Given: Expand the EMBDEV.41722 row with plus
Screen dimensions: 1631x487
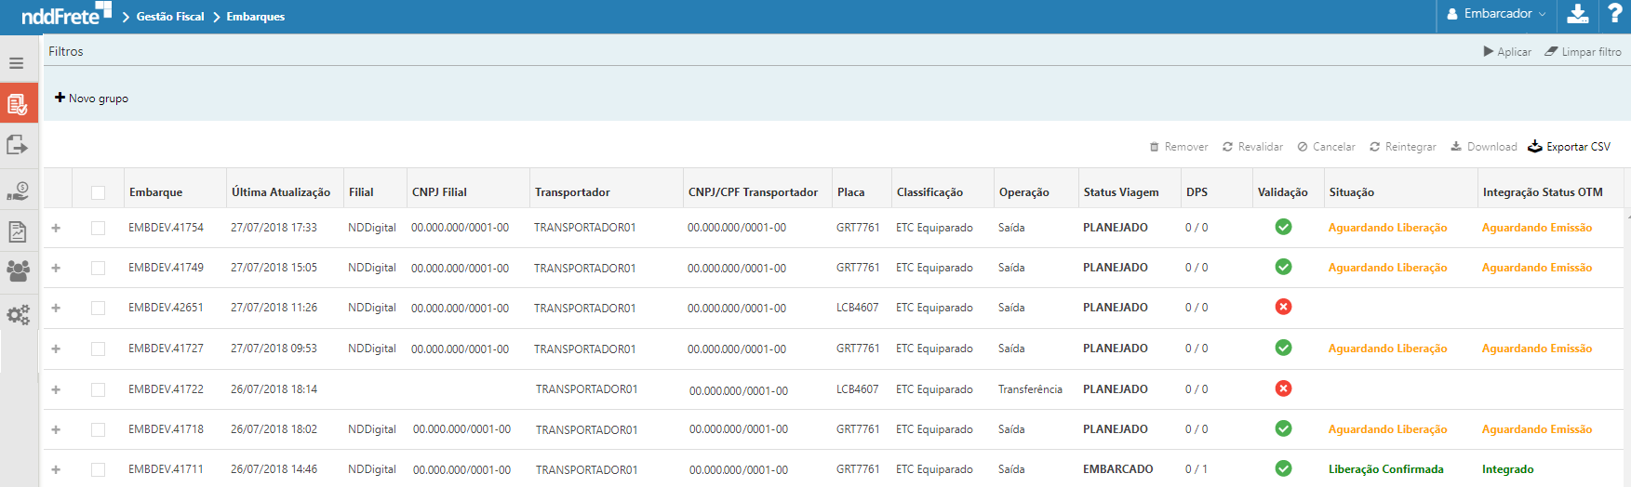Looking at the screenshot, I should tap(56, 389).
